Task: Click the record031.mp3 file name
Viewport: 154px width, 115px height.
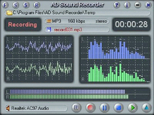Action: click(68, 30)
